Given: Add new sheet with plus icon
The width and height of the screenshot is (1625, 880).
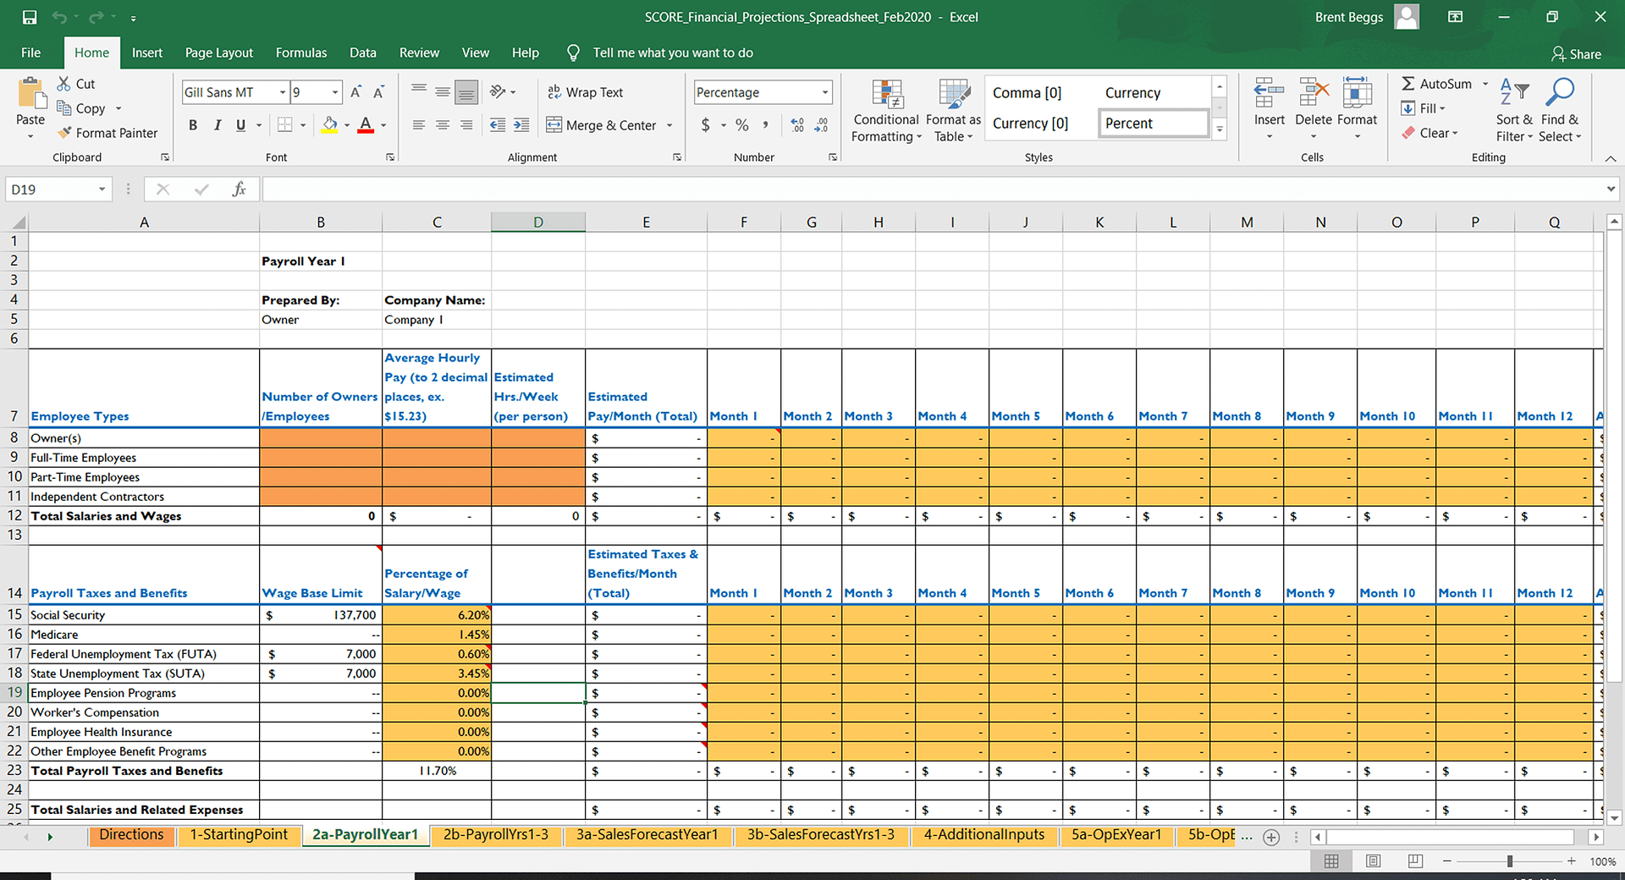Looking at the screenshot, I should tap(1271, 837).
